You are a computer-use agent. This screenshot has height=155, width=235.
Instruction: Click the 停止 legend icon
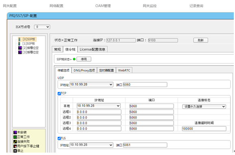point(15,151)
